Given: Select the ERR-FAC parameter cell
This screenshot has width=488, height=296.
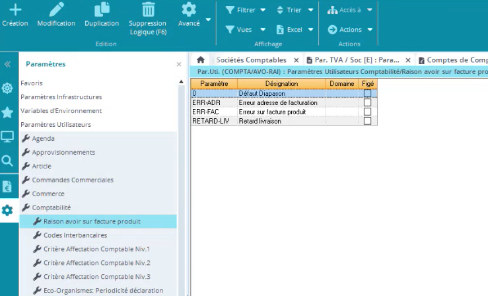Looking at the screenshot, I should [214, 112].
